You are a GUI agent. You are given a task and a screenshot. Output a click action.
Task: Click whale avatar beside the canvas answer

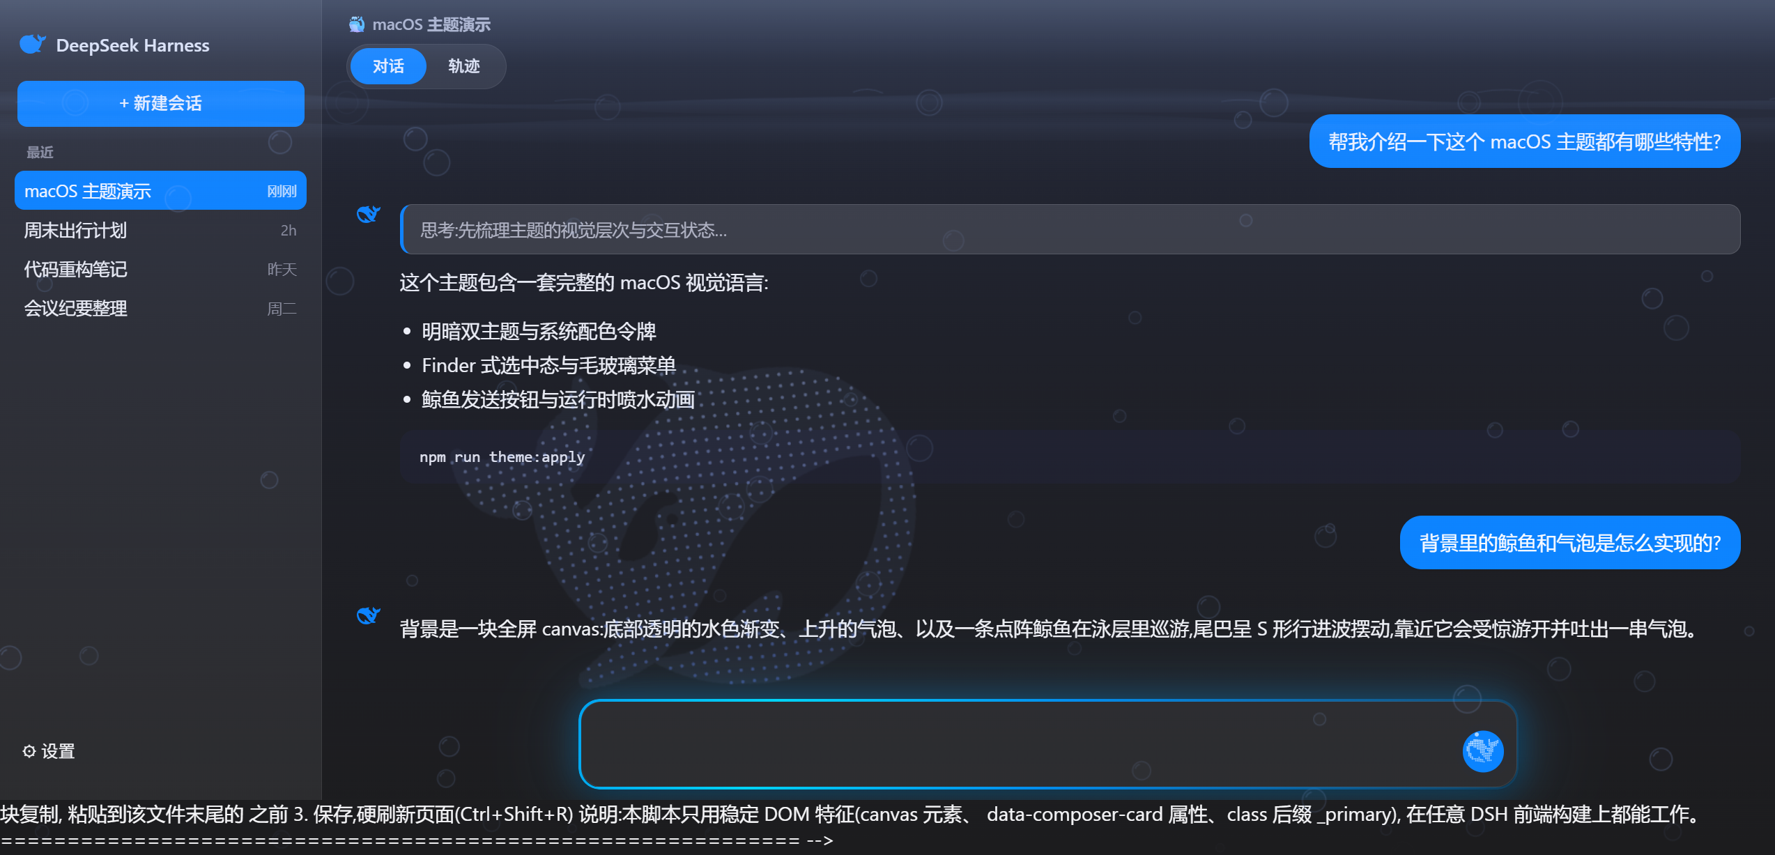[x=368, y=615]
